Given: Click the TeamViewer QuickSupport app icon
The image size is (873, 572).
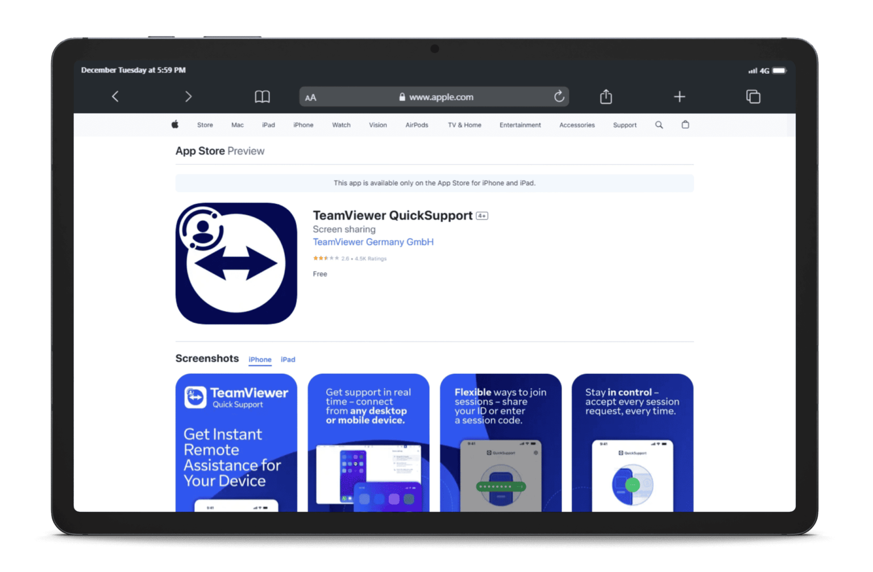Looking at the screenshot, I should tap(236, 264).
